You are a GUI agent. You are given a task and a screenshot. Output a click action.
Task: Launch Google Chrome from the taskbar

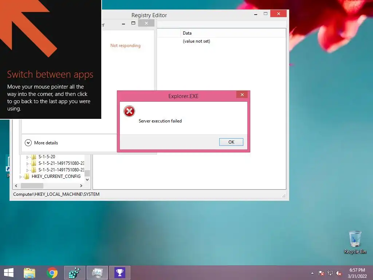tap(52, 273)
